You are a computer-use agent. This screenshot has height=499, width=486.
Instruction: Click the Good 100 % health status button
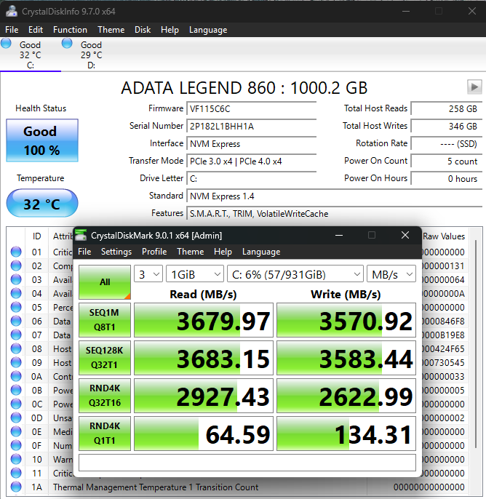(x=42, y=140)
